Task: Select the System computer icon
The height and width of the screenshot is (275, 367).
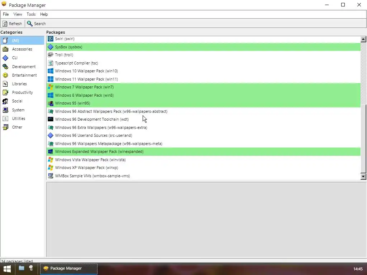Action: pyautogui.click(x=5, y=110)
